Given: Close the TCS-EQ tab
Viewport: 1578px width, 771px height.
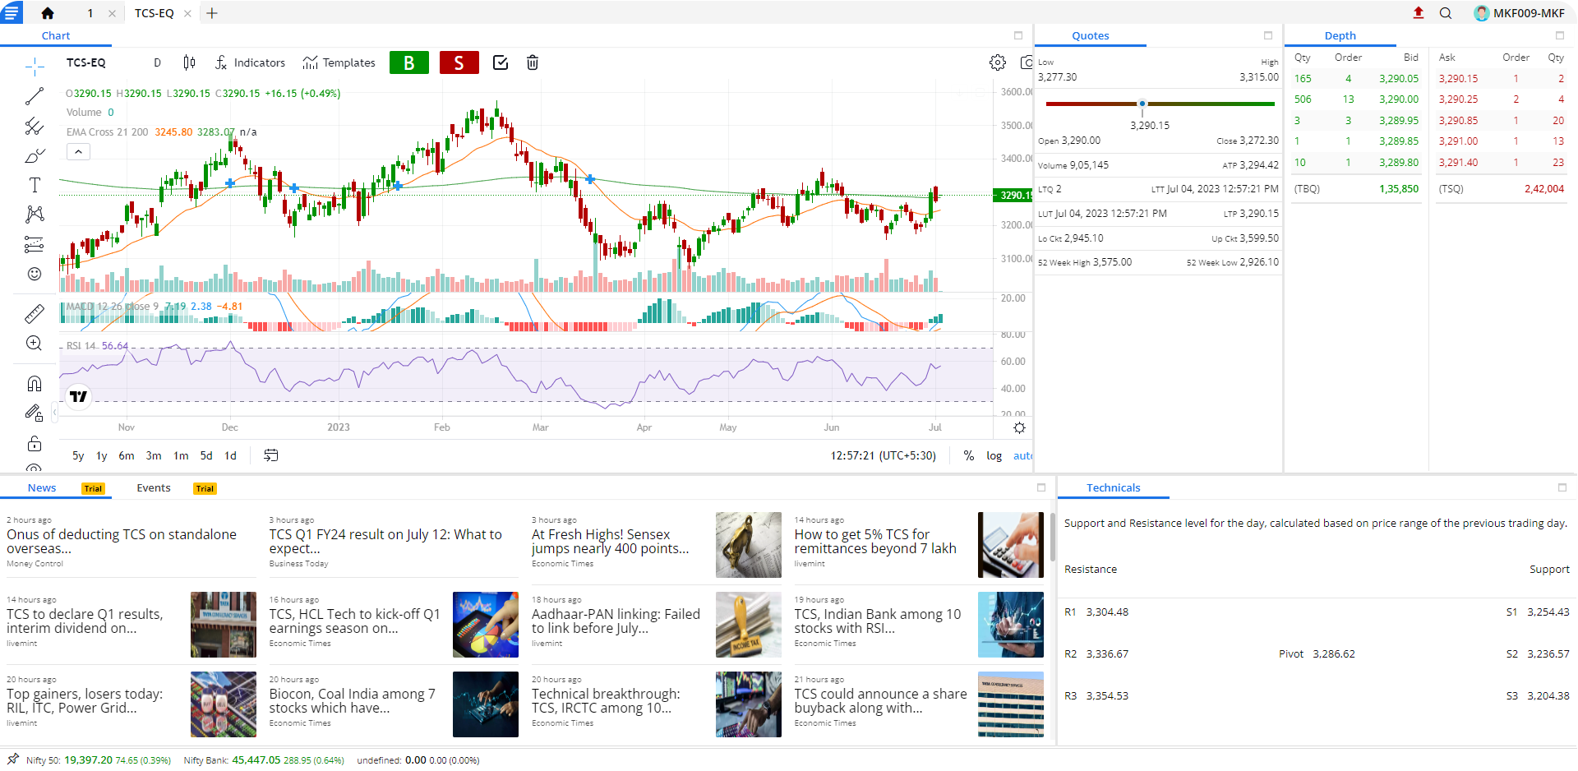Looking at the screenshot, I should (x=187, y=13).
